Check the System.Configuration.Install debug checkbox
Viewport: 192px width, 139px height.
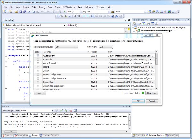click(38, 78)
